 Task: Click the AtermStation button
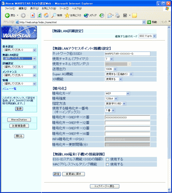click(19, 120)
